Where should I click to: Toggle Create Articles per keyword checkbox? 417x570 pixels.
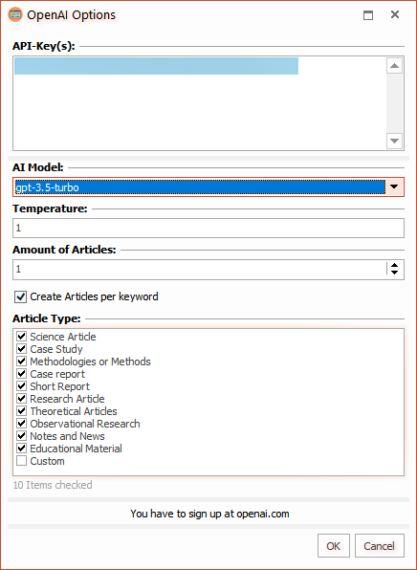pos(21,297)
